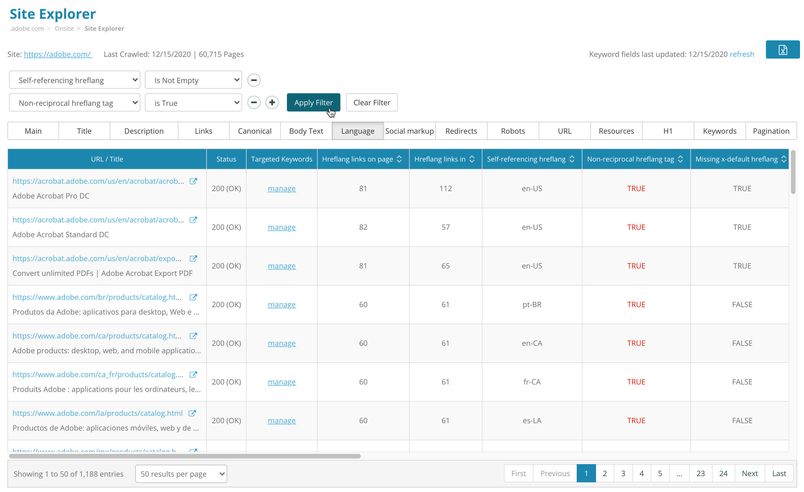
Task: Switch to the Language tab
Action: [358, 131]
